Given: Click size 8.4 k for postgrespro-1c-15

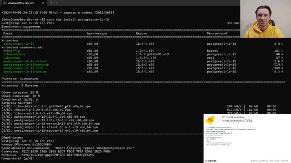Looking at the screenshot, I should click(x=279, y=44).
